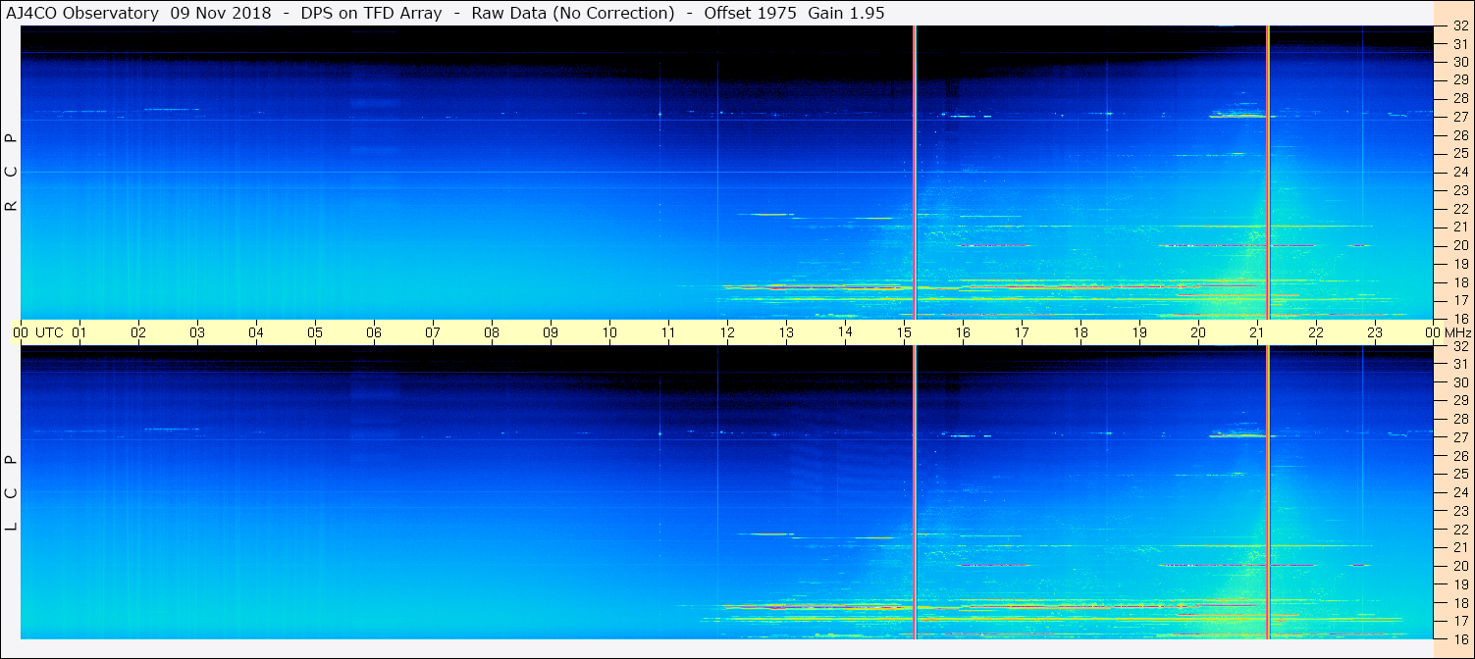Screen dimensions: 1475x659
Task: Click the "R C P" label of the upper spectrogram
Action: pos(11,173)
